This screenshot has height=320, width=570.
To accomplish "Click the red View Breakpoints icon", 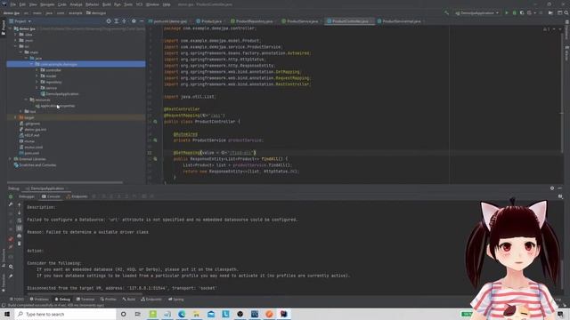I will [11, 239].
